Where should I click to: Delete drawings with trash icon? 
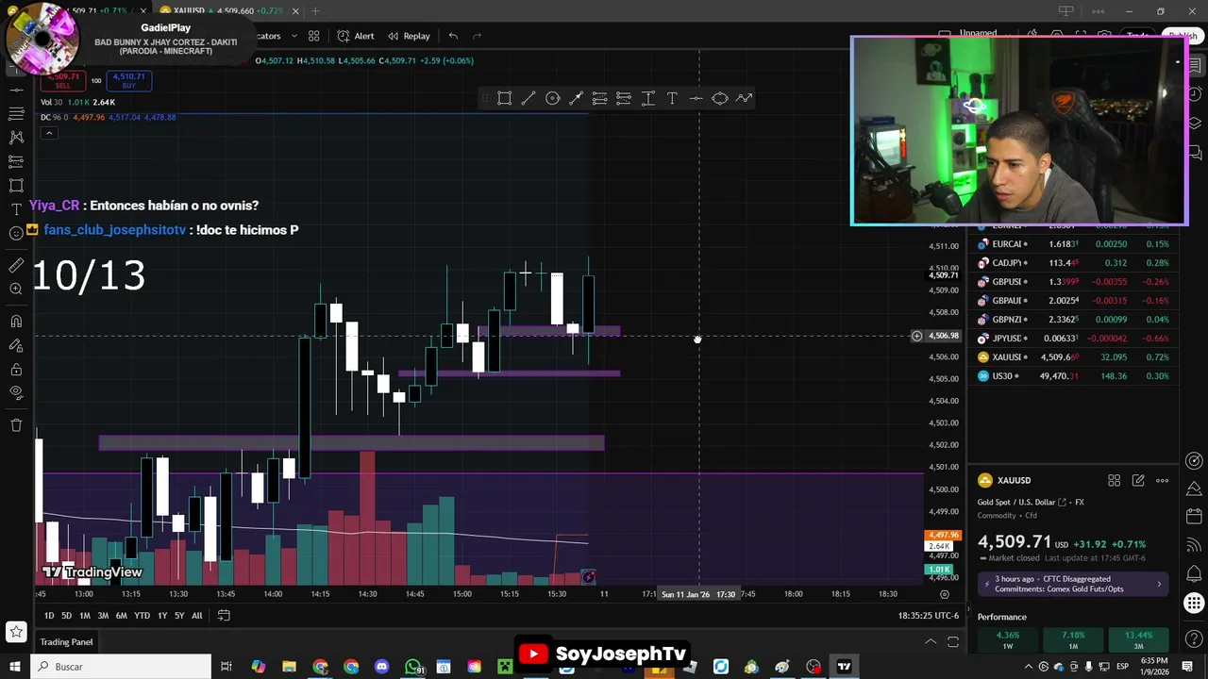(x=16, y=426)
